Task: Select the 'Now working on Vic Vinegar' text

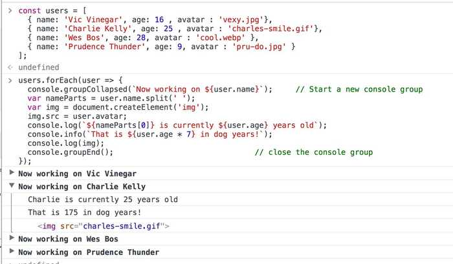Action: click(x=78, y=174)
